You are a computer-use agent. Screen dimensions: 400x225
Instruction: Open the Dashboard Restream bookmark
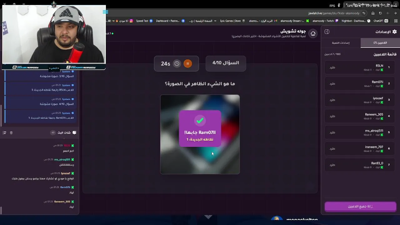[x=170, y=21]
